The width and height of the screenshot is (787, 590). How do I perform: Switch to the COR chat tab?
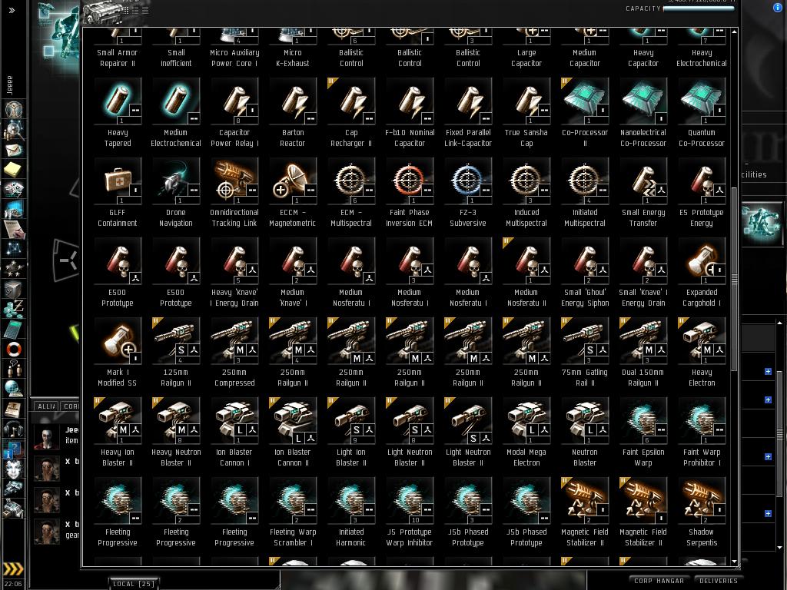tap(71, 406)
